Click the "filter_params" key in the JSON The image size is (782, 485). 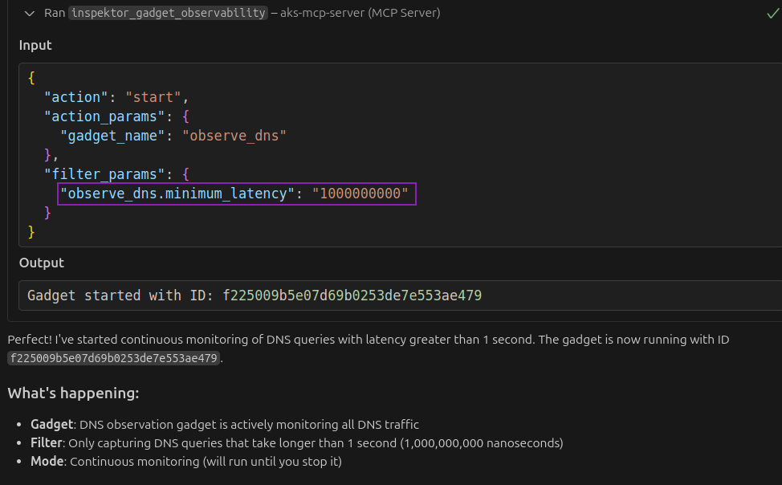click(104, 174)
